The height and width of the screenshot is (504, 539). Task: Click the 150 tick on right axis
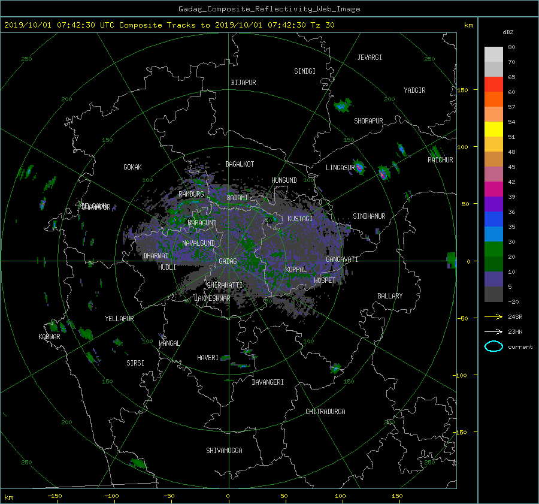462,90
